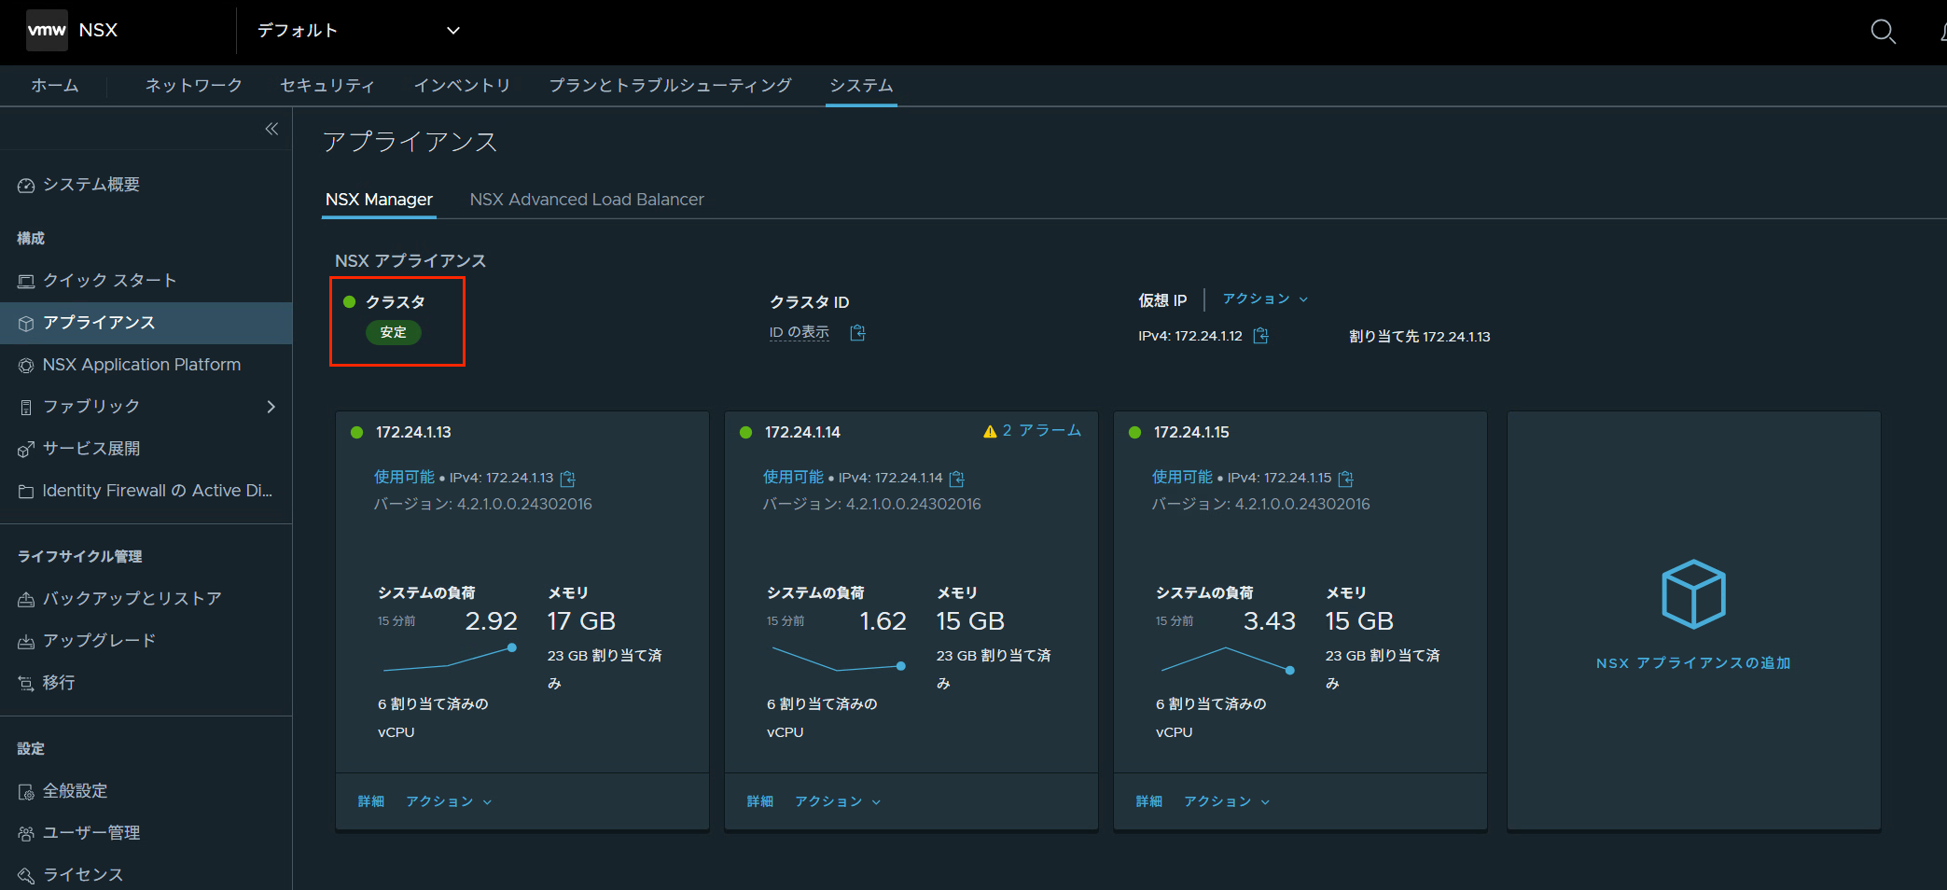Copy the IPv4 address of node 172.24.1.15
The image size is (1947, 890).
pyautogui.click(x=1345, y=479)
